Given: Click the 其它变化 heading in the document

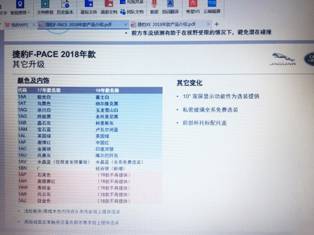Looking at the screenshot, I should [189, 83].
